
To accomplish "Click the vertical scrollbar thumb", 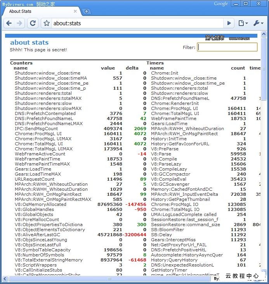I will pyautogui.click(x=264, y=69).
